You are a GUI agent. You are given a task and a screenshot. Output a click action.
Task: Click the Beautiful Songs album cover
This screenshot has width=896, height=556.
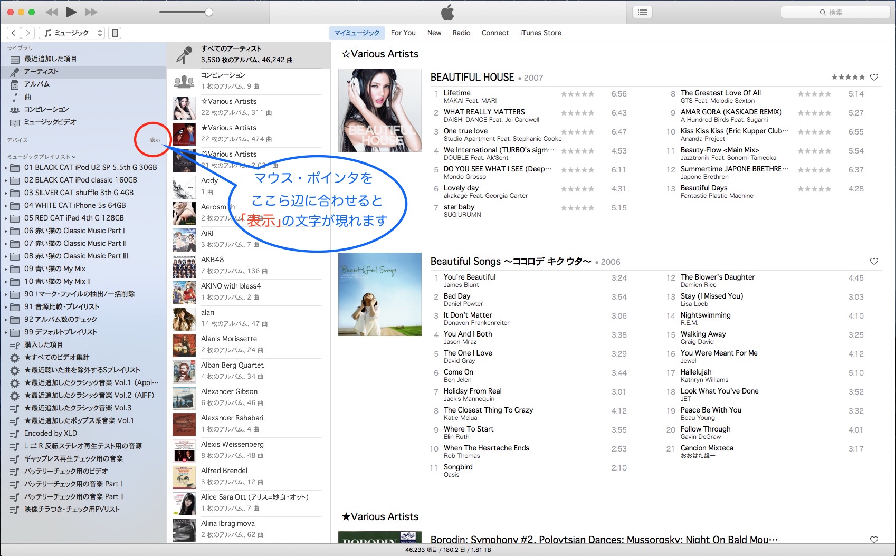pos(380,294)
